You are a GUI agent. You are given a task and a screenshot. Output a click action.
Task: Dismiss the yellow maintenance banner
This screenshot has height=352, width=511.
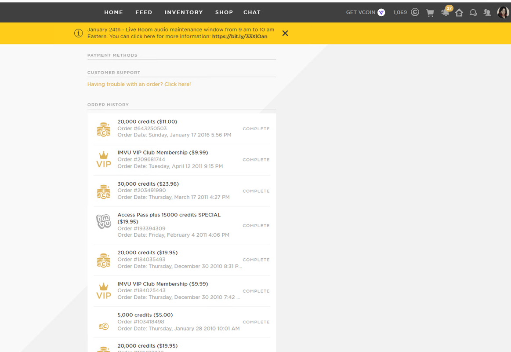click(x=285, y=33)
